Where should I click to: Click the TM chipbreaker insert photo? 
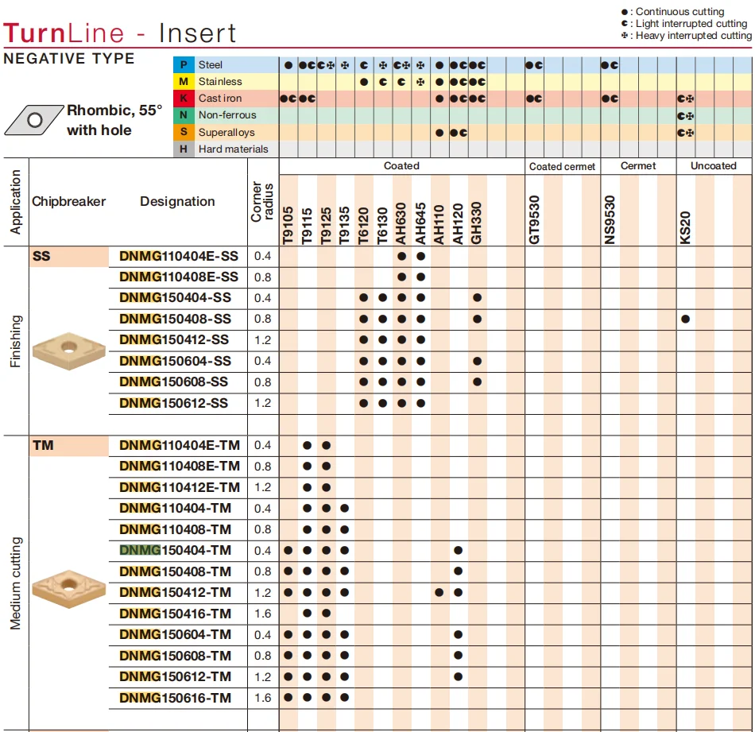(x=69, y=589)
